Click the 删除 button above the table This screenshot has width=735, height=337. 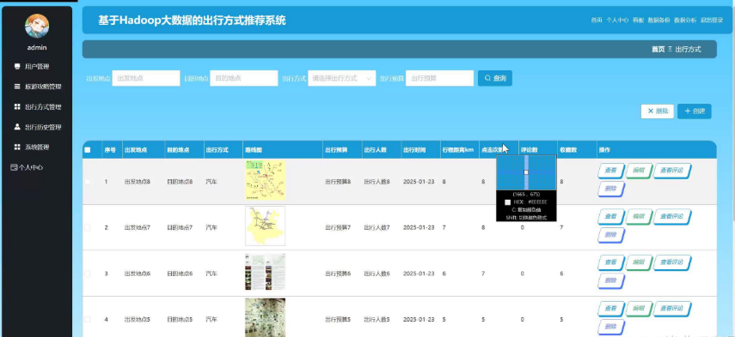[x=657, y=111]
